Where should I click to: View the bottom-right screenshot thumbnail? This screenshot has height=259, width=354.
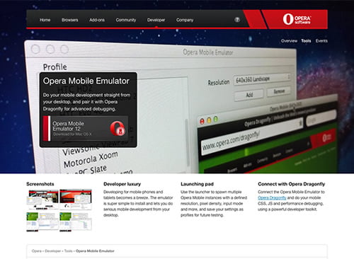coord(76,221)
